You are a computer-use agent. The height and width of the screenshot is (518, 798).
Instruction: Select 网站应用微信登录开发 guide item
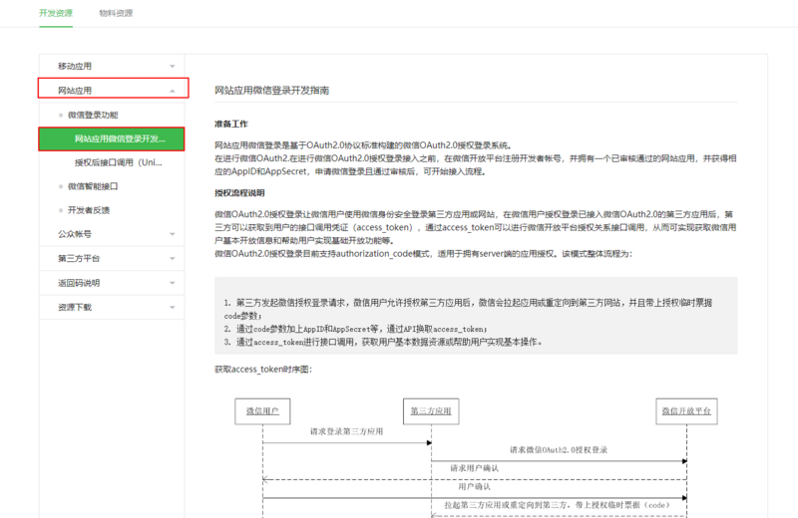coord(112,138)
